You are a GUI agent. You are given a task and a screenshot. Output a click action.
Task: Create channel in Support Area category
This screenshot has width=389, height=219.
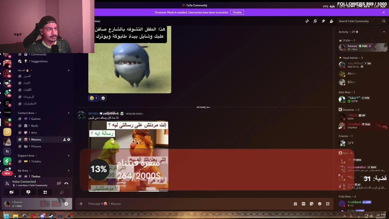click(x=69, y=156)
